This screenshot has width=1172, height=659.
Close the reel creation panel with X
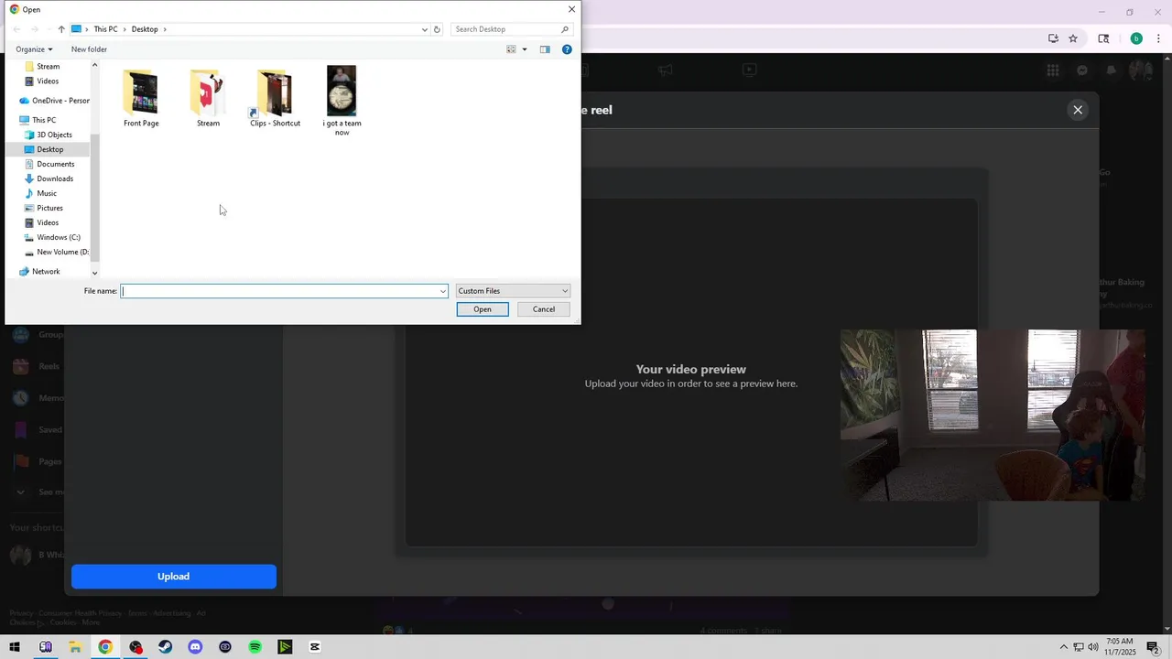tap(1078, 110)
